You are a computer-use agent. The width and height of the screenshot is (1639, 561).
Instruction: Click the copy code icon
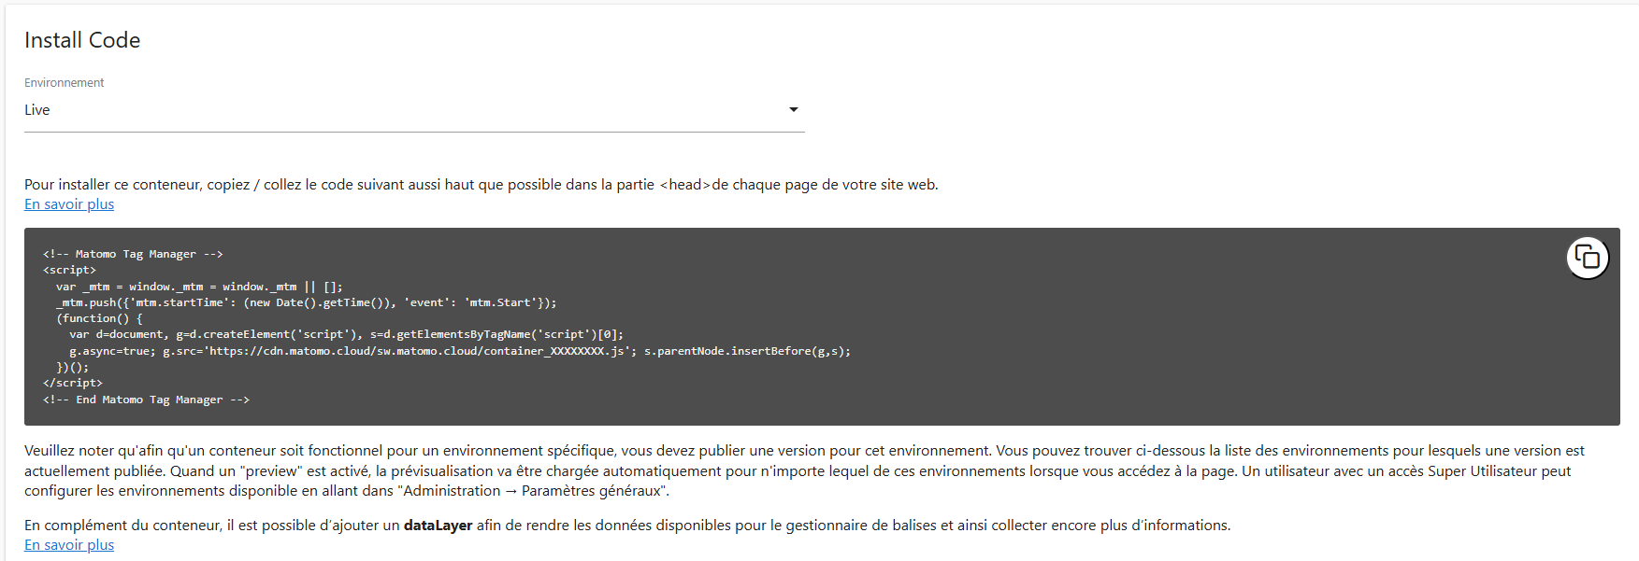pos(1587,257)
